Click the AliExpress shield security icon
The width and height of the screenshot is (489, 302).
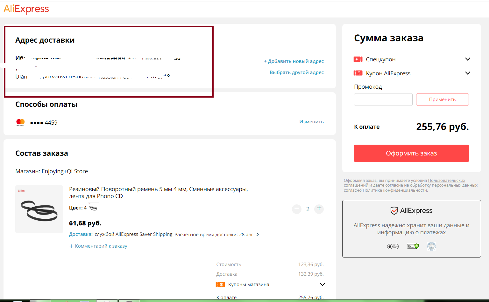(x=394, y=210)
